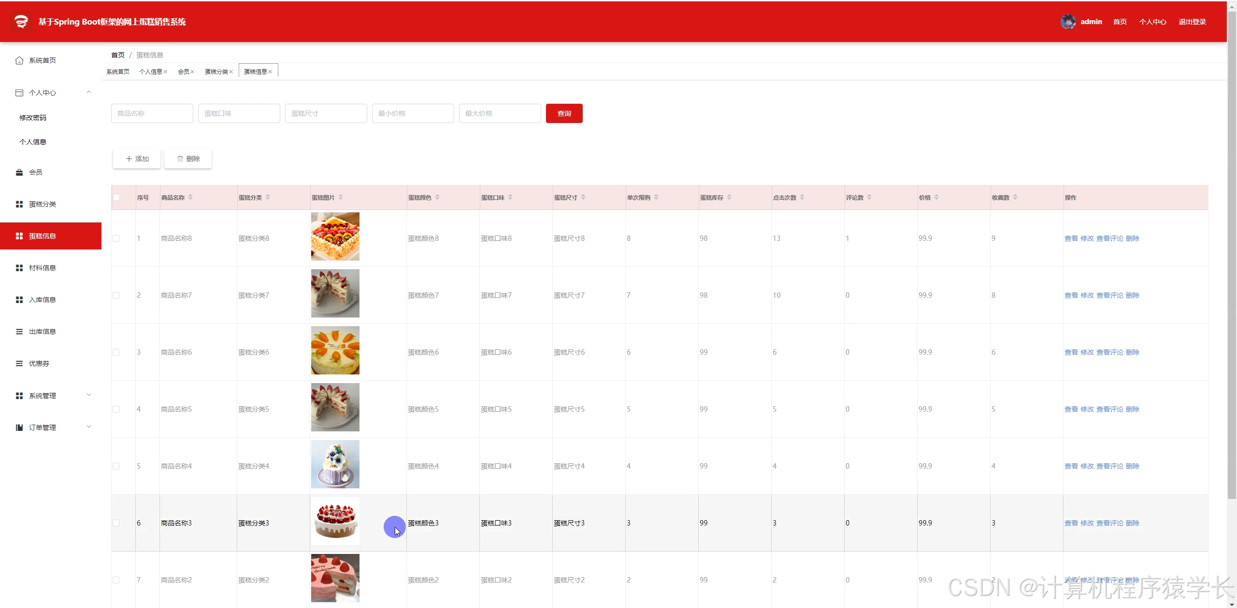
Task: Close the 个人信息 tab with its X
Action: click(x=165, y=72)
